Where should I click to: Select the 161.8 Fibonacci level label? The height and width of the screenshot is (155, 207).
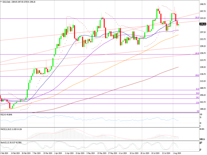tap(197, 53)
